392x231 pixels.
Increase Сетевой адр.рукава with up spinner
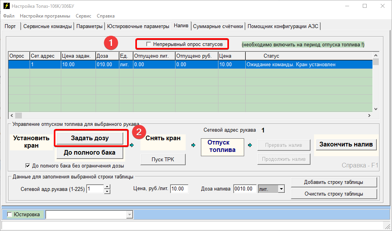coord(107,187)
